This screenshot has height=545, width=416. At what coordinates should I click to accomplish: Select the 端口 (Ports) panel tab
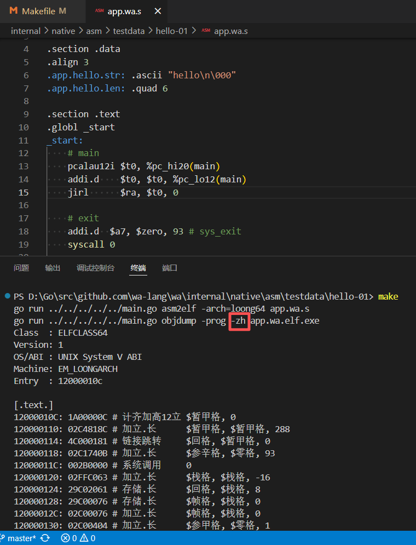(x=170, y=268)
